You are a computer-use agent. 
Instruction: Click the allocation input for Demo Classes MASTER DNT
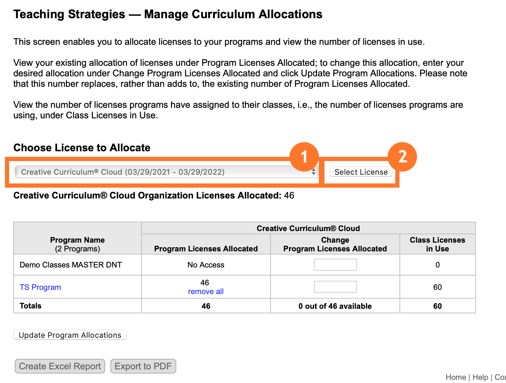(x=335, y=264)
